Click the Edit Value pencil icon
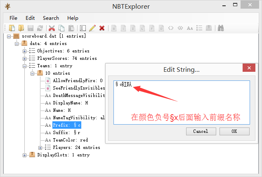This screenshot has height=177, width=262. point(92,28)
